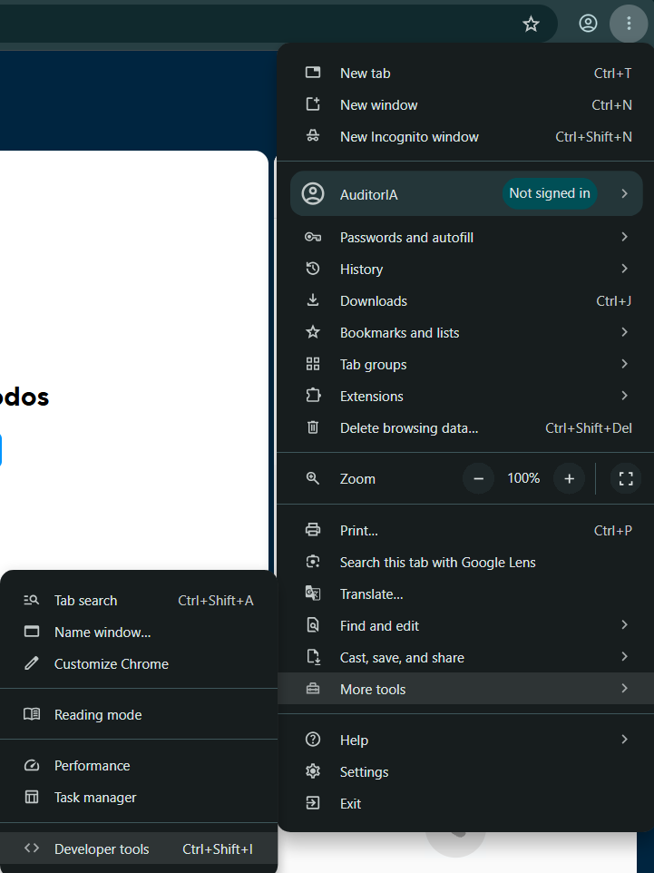Viewport: 654px width, 873px height.
Task: Choose New Incognito window
Action: point(466,136)
